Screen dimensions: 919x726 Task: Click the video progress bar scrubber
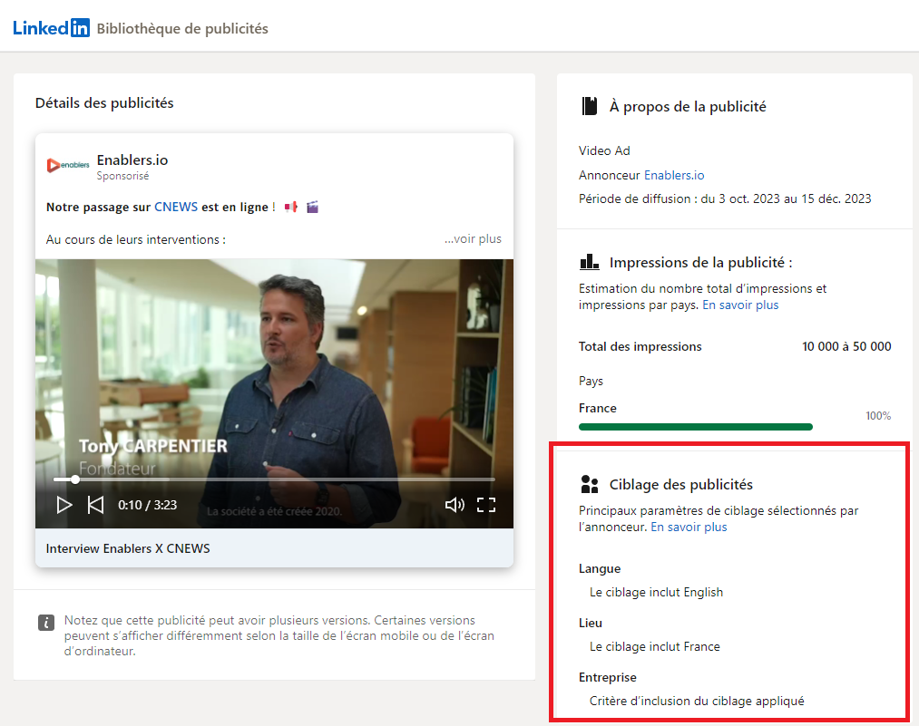[x=75, y=479]
